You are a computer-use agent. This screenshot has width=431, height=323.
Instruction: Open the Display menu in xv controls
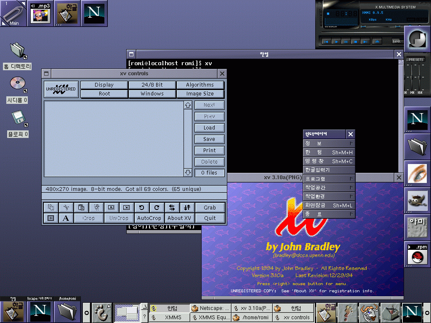click(104, 85)
